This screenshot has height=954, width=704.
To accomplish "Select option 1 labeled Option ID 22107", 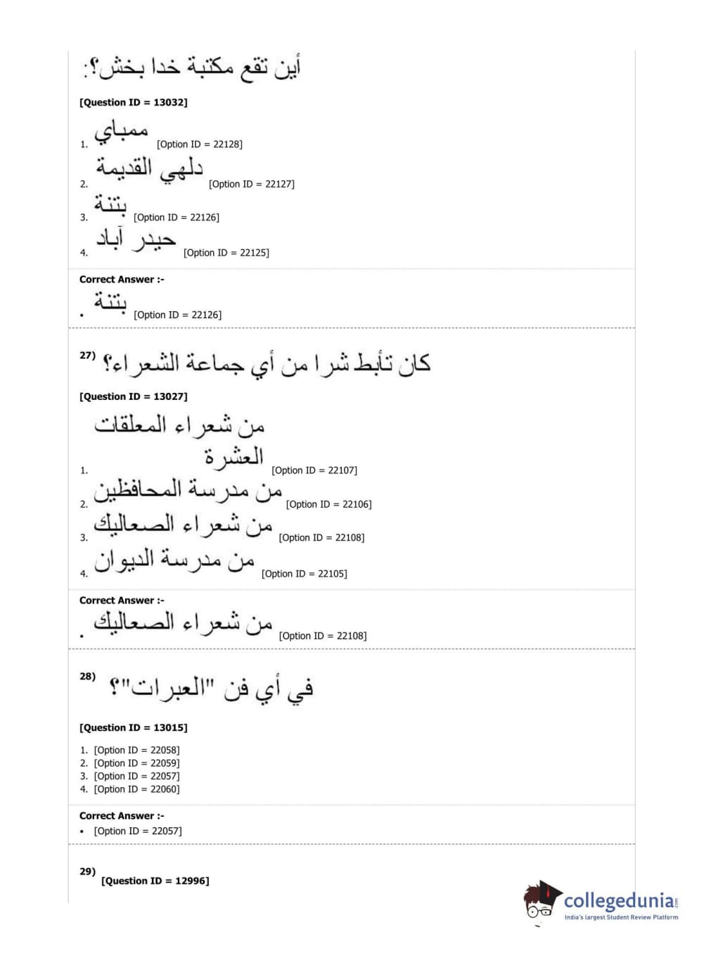I will pyautogui.click(x=314, y=470).
